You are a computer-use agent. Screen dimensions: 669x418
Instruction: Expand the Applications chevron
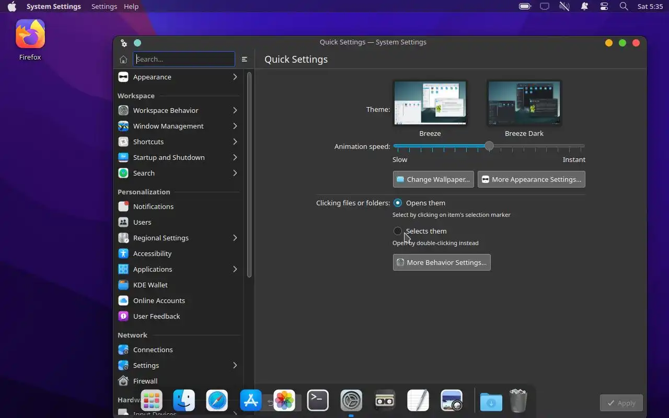(x=235, y=269)
